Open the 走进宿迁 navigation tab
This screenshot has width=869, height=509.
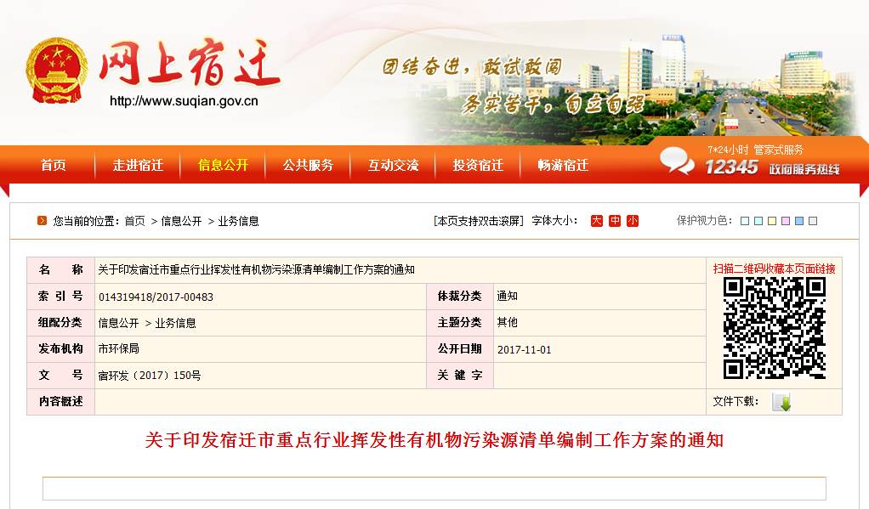pyautogui.click(x=138, y=165)
